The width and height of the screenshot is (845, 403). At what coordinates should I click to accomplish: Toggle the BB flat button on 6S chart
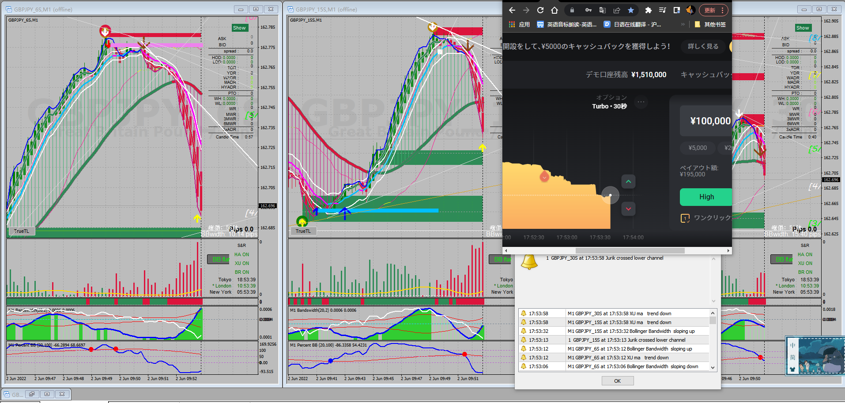point(219,259)
